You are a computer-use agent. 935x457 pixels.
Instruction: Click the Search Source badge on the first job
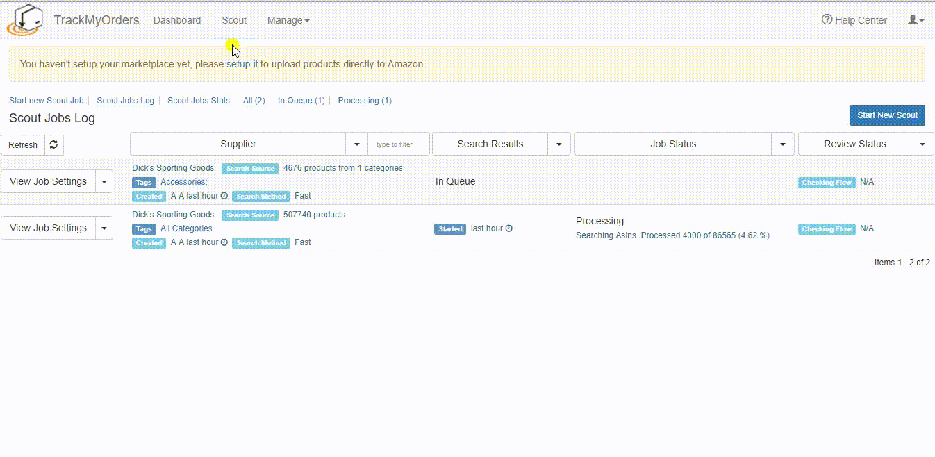tap(250, 168)
